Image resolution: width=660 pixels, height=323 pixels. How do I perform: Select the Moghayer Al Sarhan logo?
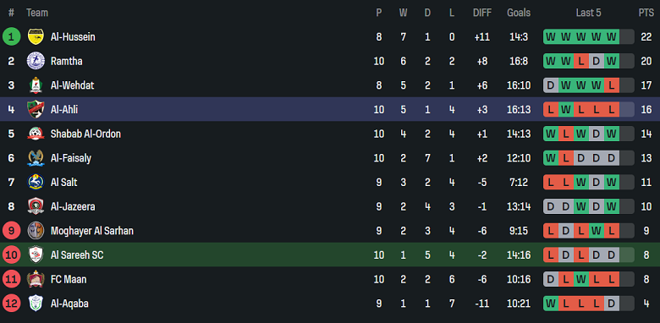(36, 231)
